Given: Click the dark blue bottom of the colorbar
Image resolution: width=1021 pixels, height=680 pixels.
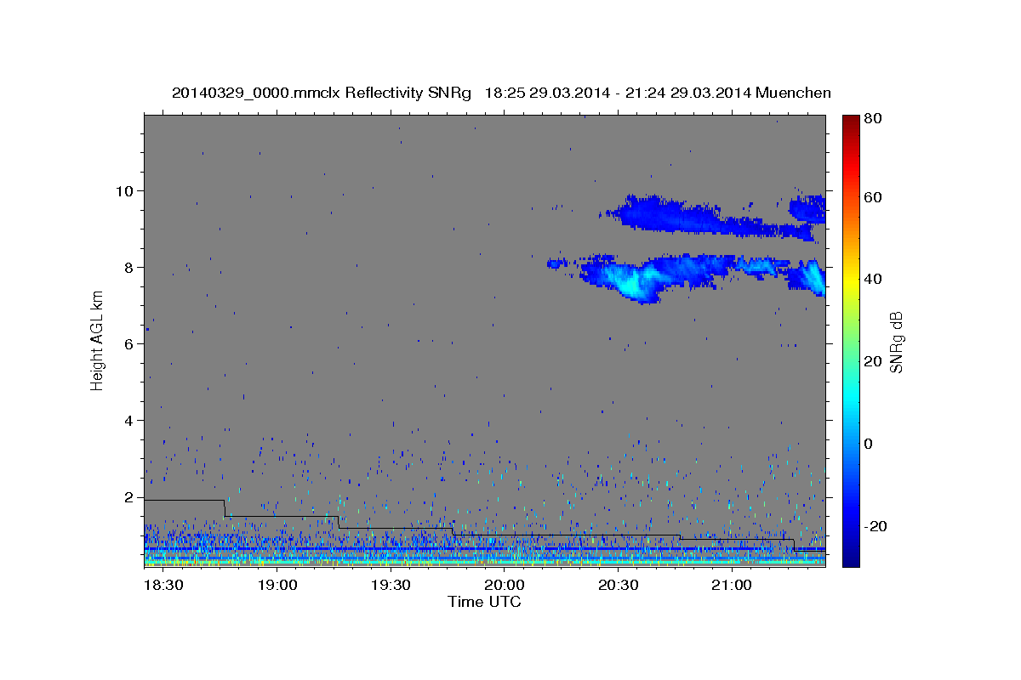Looking at the screenshot, I should (850, 557).
